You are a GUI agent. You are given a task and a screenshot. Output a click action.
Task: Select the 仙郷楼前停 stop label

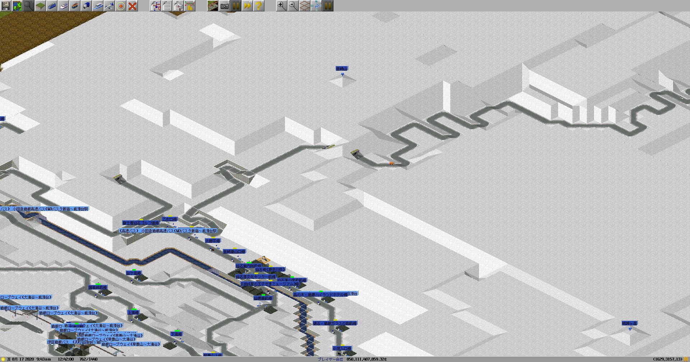[263, 298]
